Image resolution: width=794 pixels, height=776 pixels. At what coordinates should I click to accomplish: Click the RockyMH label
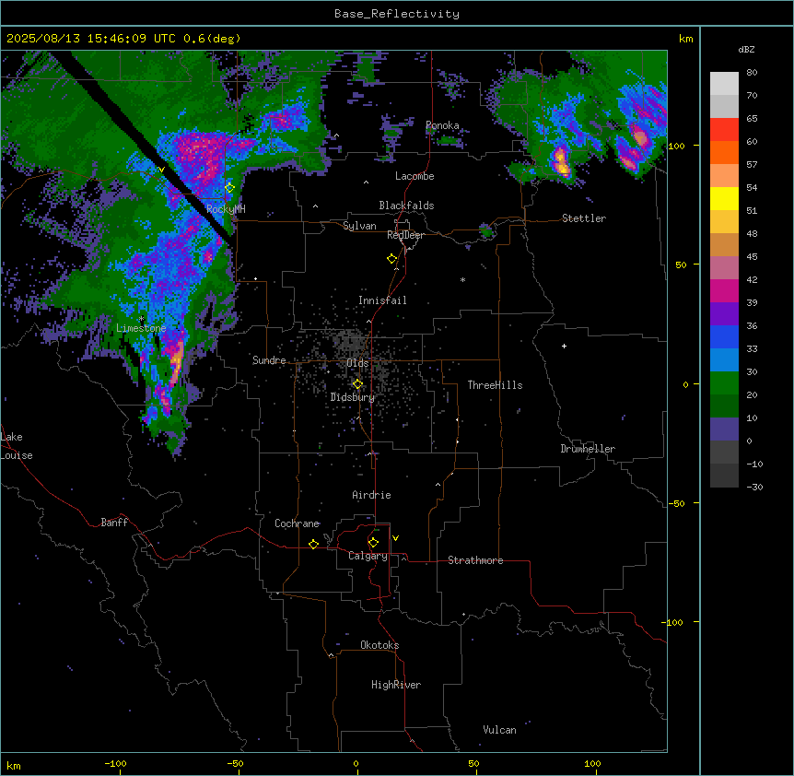[x=226, y=209]
